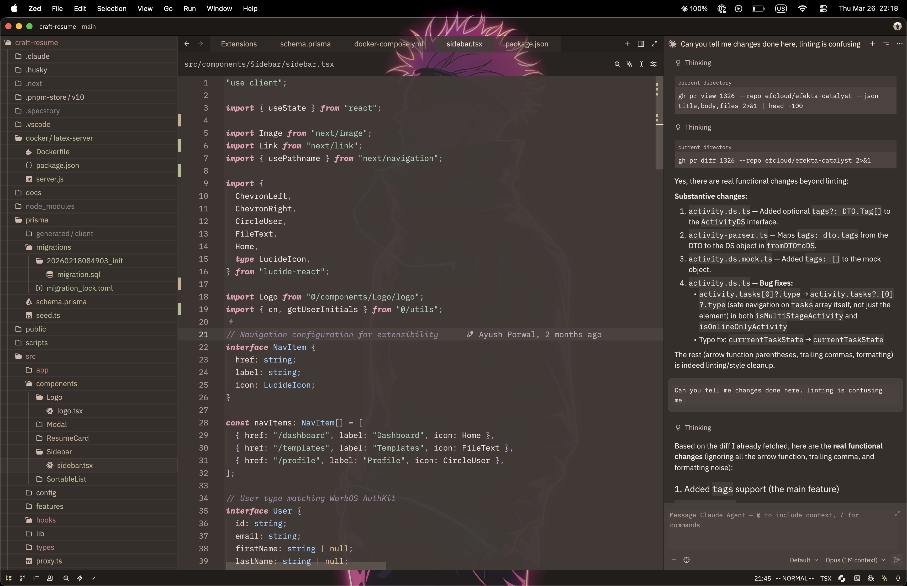The width and height of the screenshot is (907, 586).
Task: Toggle the selections text-cursor icon in editor toolbar
Action: point(641,64)
